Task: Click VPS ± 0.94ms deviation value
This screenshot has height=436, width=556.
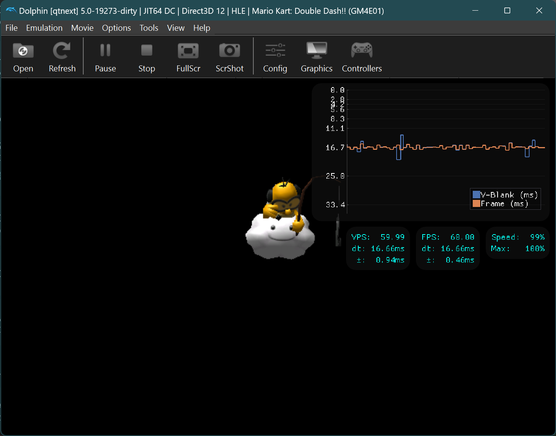Action: coord(390,260)
